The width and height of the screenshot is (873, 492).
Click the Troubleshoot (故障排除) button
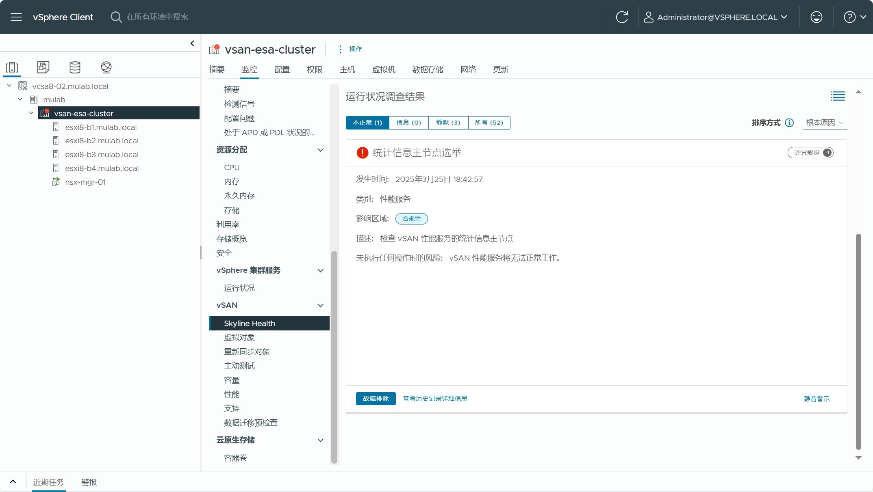(376, 399)
